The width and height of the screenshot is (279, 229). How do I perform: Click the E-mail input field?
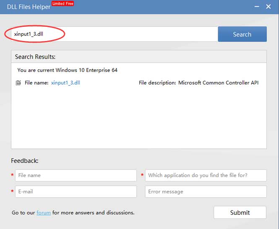coord(76,192)
